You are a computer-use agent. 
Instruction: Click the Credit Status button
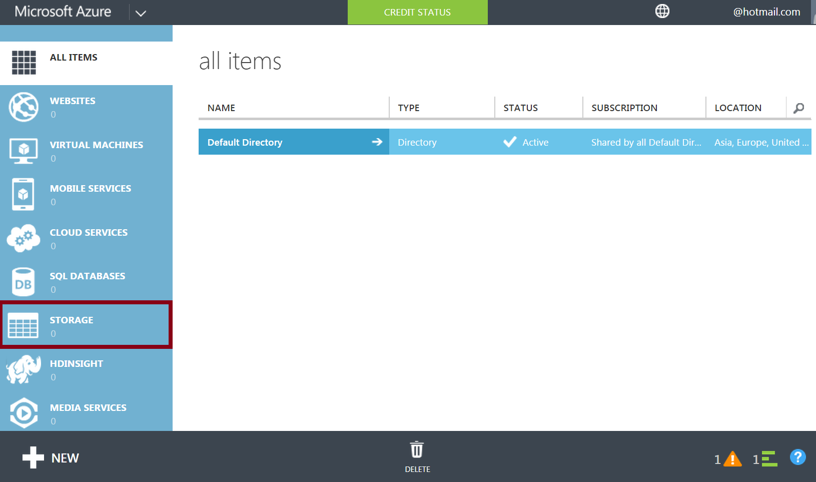click(x=417, y=12)
